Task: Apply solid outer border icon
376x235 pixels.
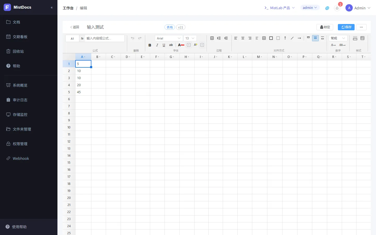Action: coord(271,38)
